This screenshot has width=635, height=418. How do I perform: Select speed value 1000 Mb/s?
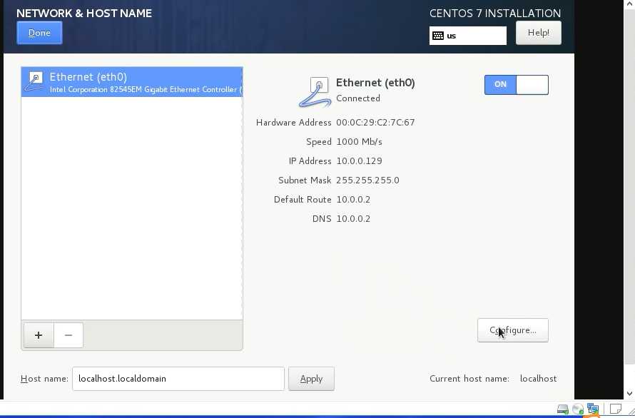point(359,142)
